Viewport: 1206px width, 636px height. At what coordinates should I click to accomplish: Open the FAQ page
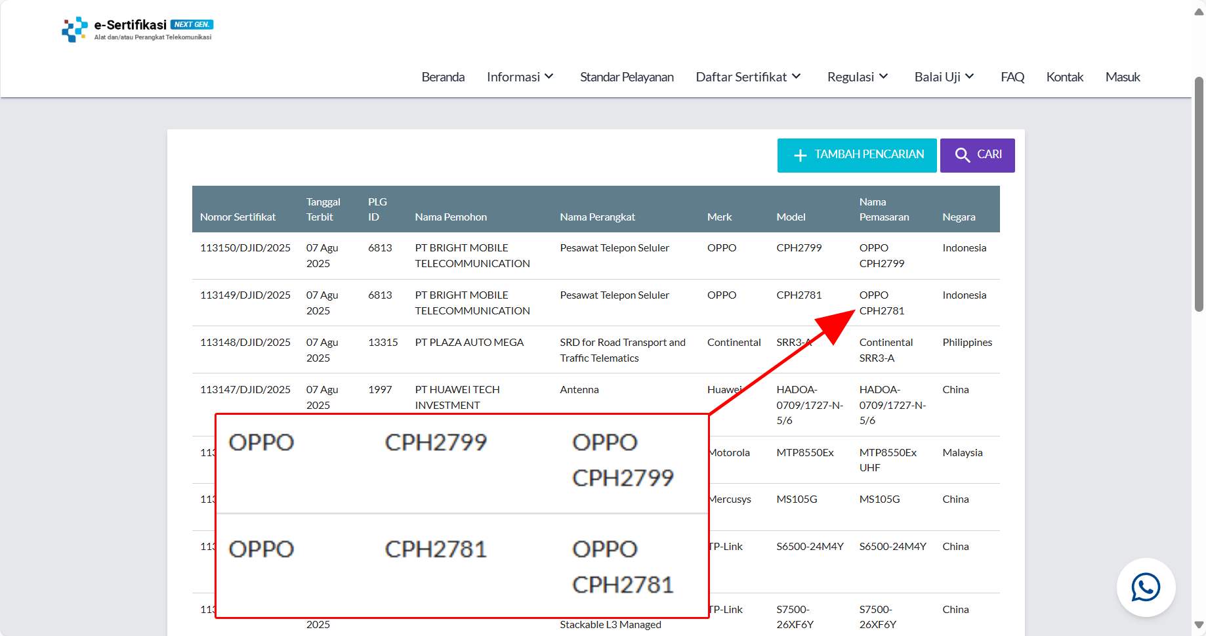click(x=1012, y=77)
